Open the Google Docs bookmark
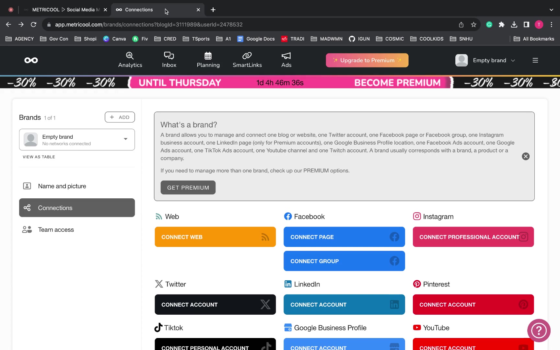 point(256,39)
